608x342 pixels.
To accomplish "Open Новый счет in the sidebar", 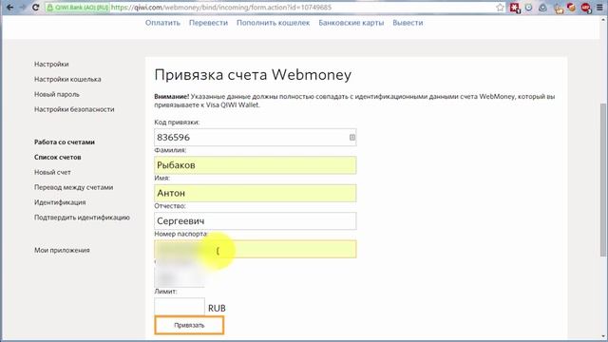I will pyautogui.click(x=52, y=172).
